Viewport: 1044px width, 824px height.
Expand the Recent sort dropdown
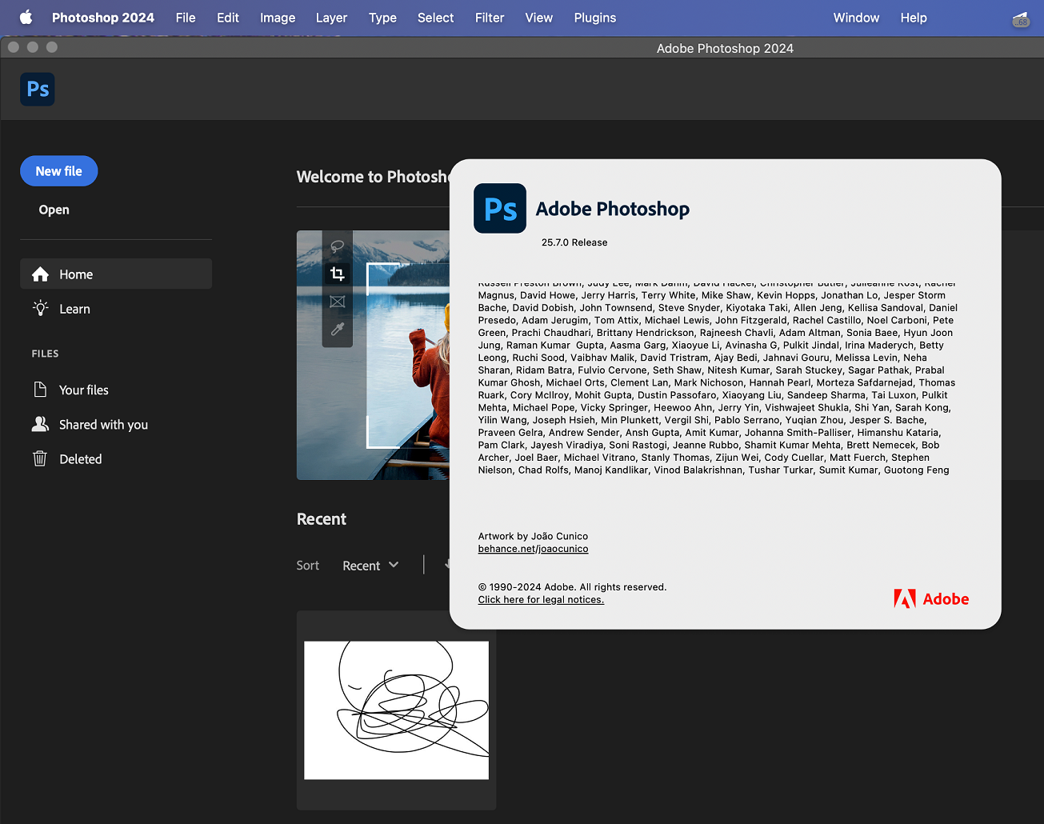[370, 566]
